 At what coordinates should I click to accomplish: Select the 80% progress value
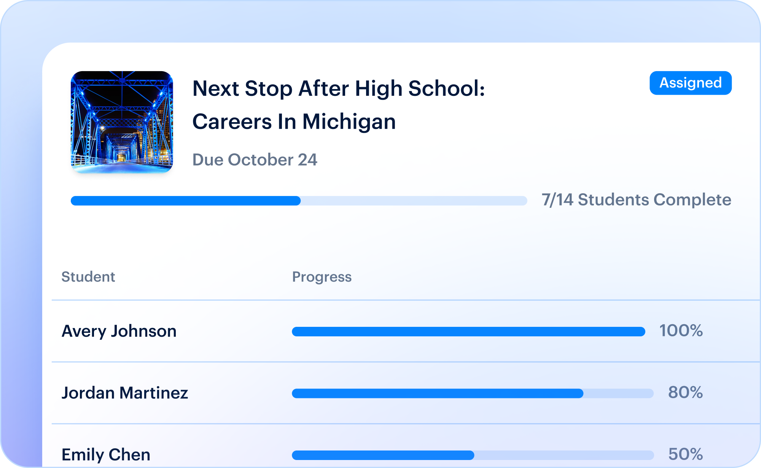pyautogui.click(x=685, y=393)
